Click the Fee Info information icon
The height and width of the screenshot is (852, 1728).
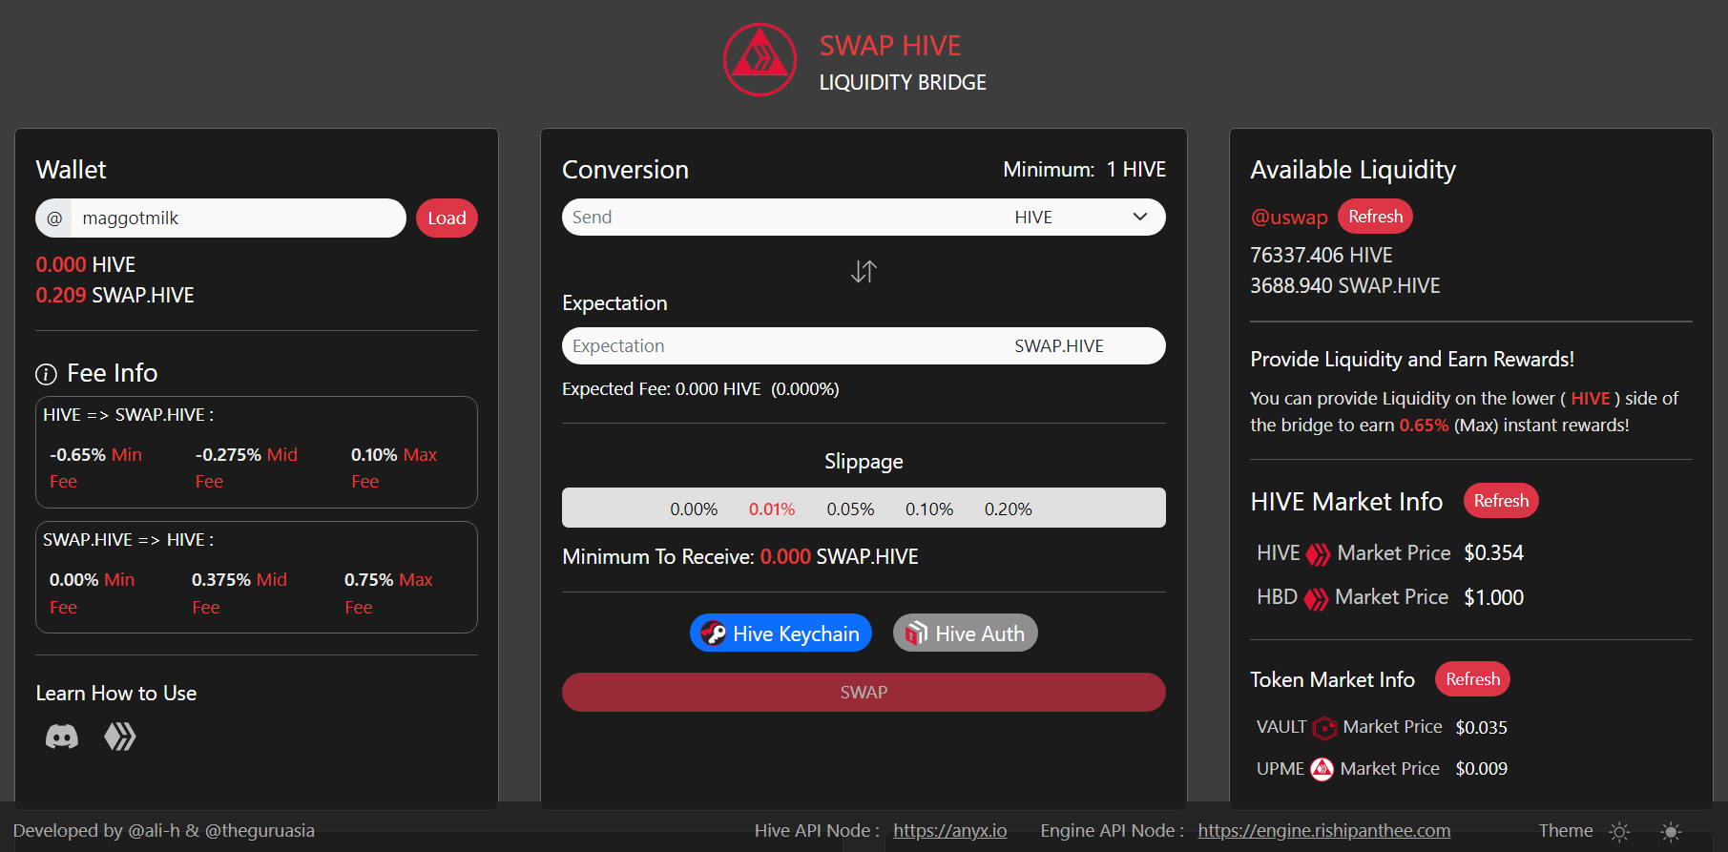(x=46, y=374)
